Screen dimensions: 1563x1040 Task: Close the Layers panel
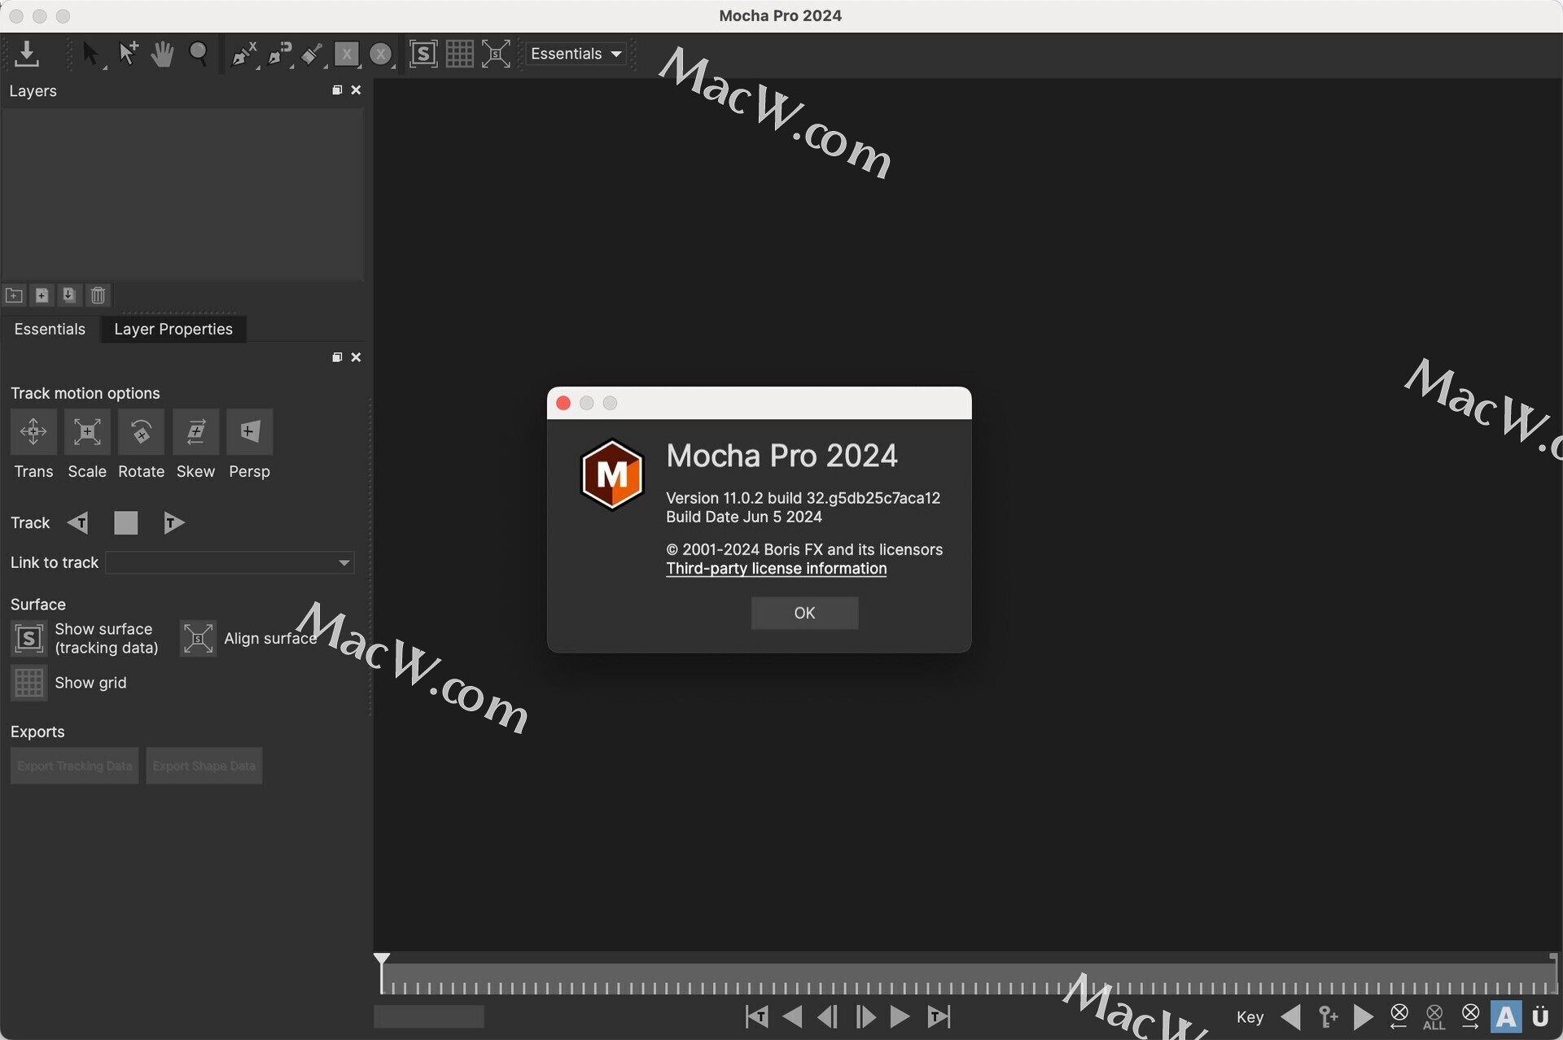356,90
